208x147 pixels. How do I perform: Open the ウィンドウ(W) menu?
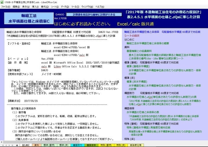87,7
